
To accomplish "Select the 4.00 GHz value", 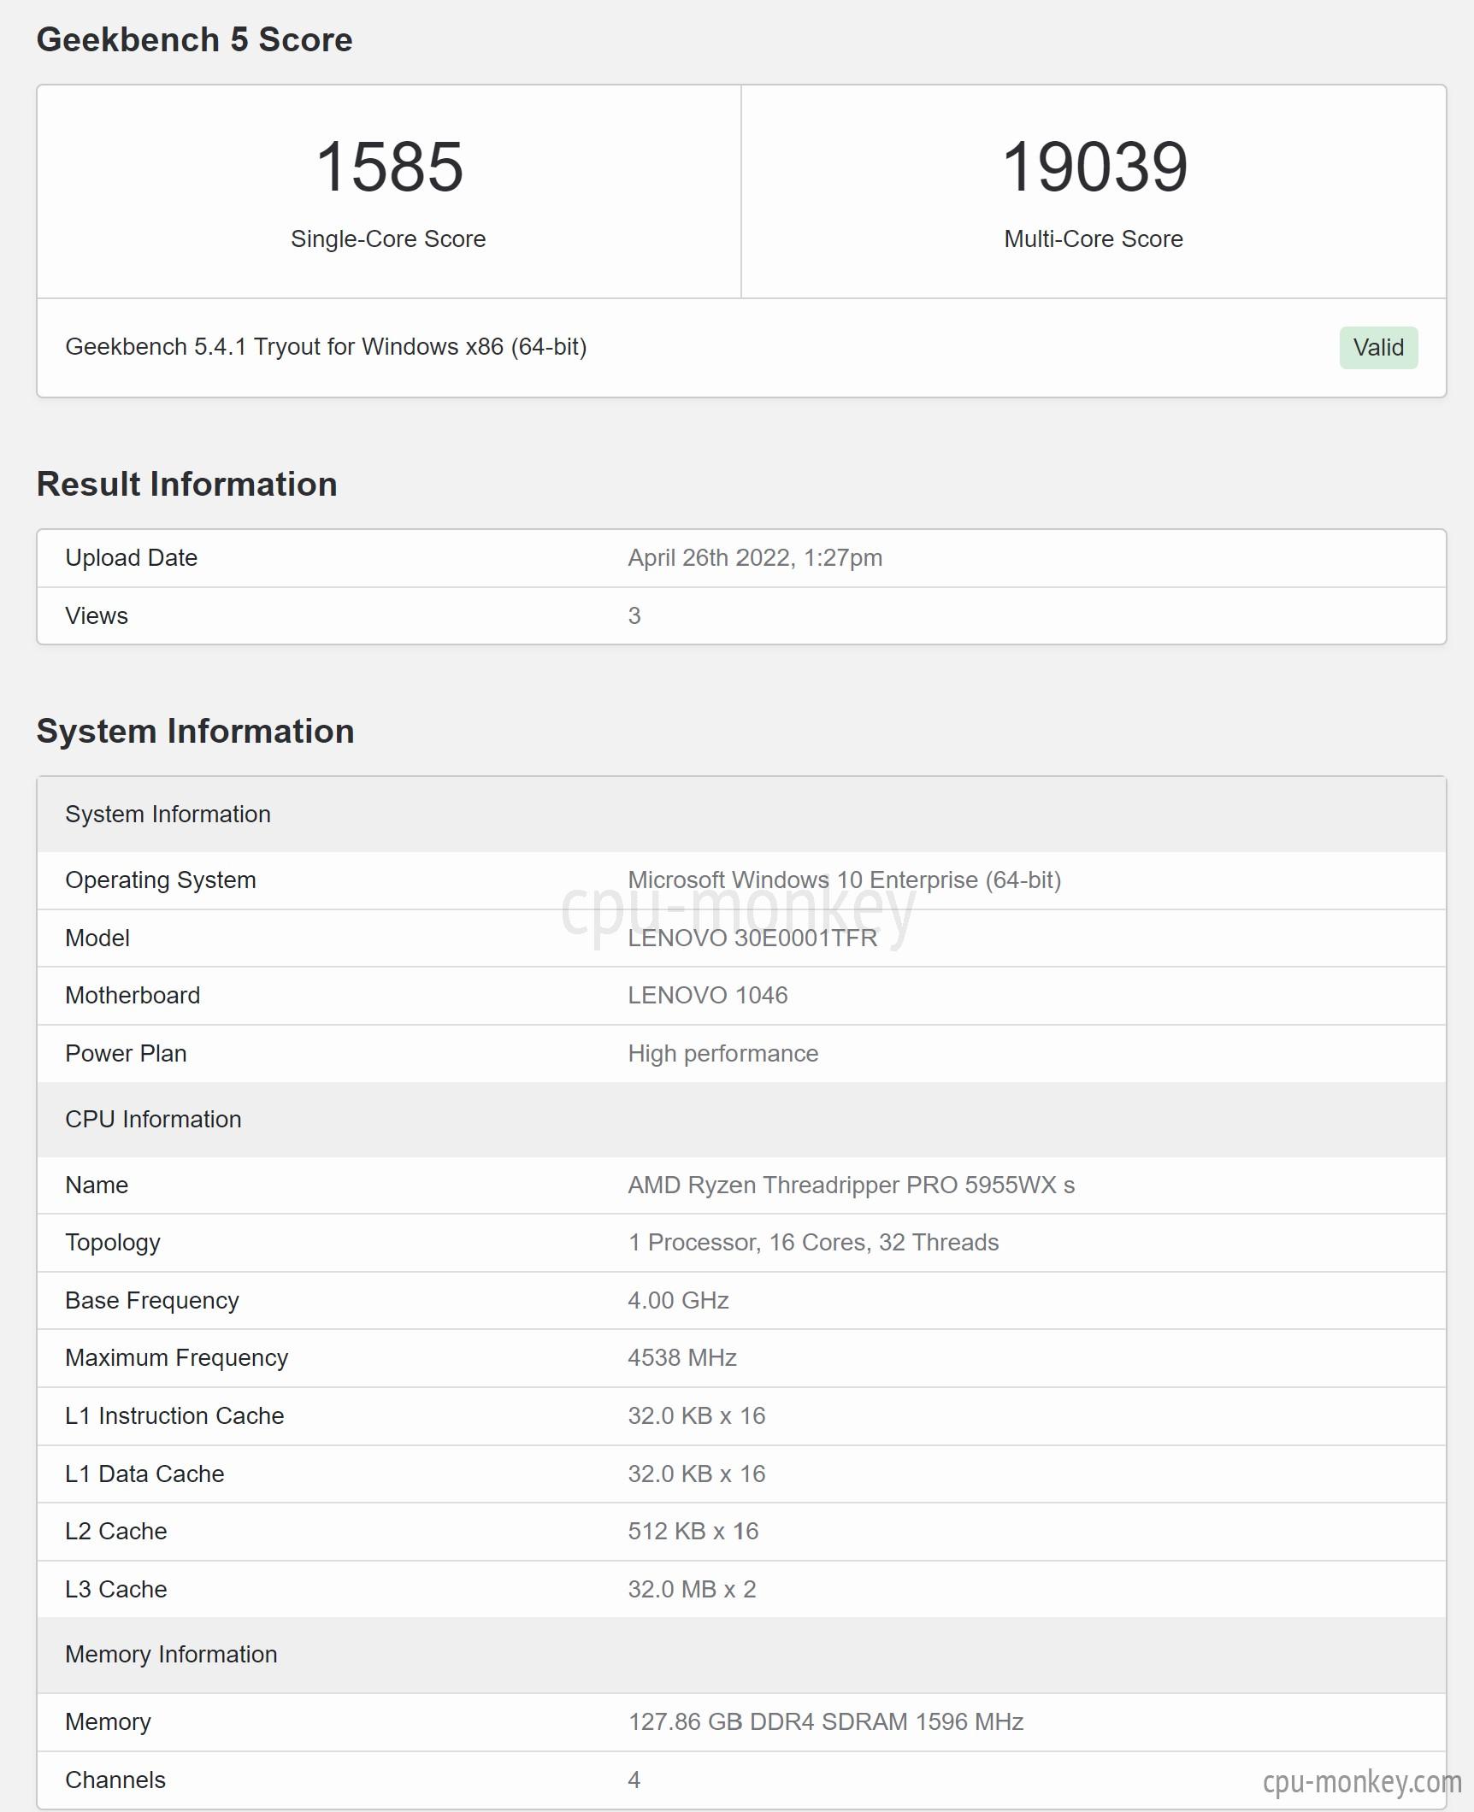I will coord(678,1301).
